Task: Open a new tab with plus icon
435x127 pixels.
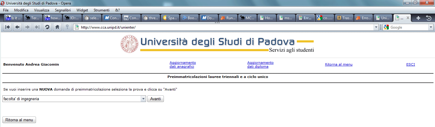Action: [418, 18]
